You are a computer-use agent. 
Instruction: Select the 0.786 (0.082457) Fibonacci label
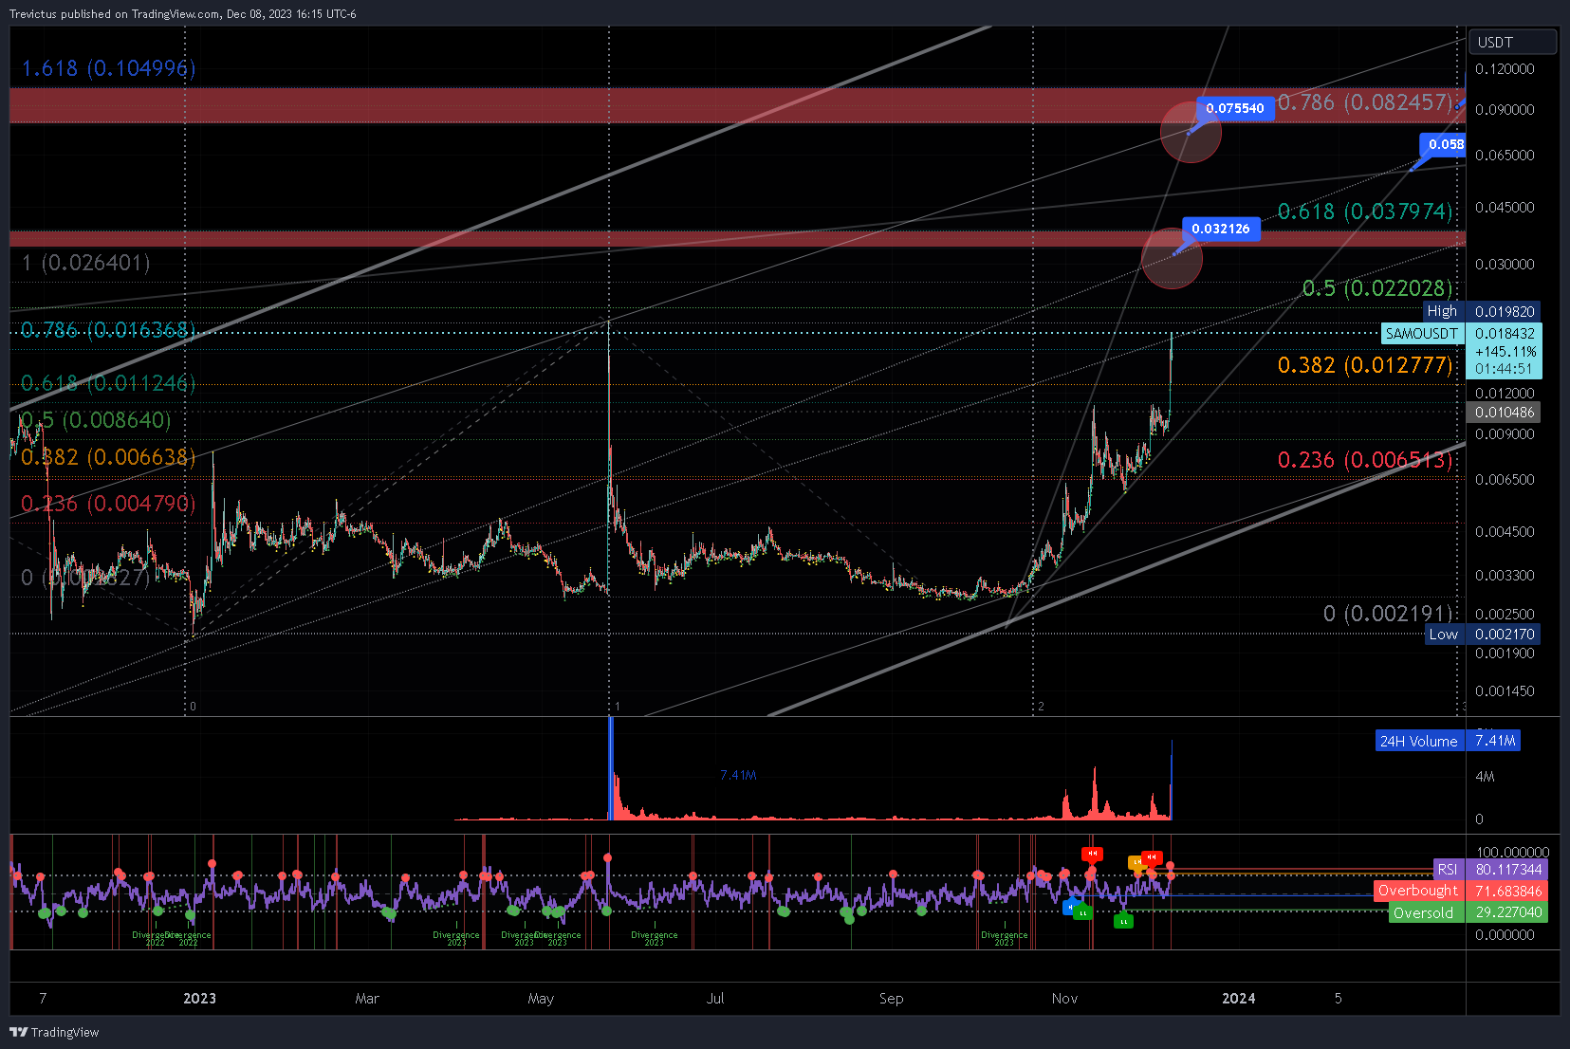pos(1365,102)
